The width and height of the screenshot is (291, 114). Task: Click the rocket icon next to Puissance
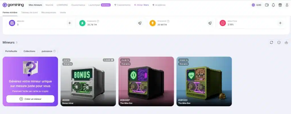tap(140, 23)
